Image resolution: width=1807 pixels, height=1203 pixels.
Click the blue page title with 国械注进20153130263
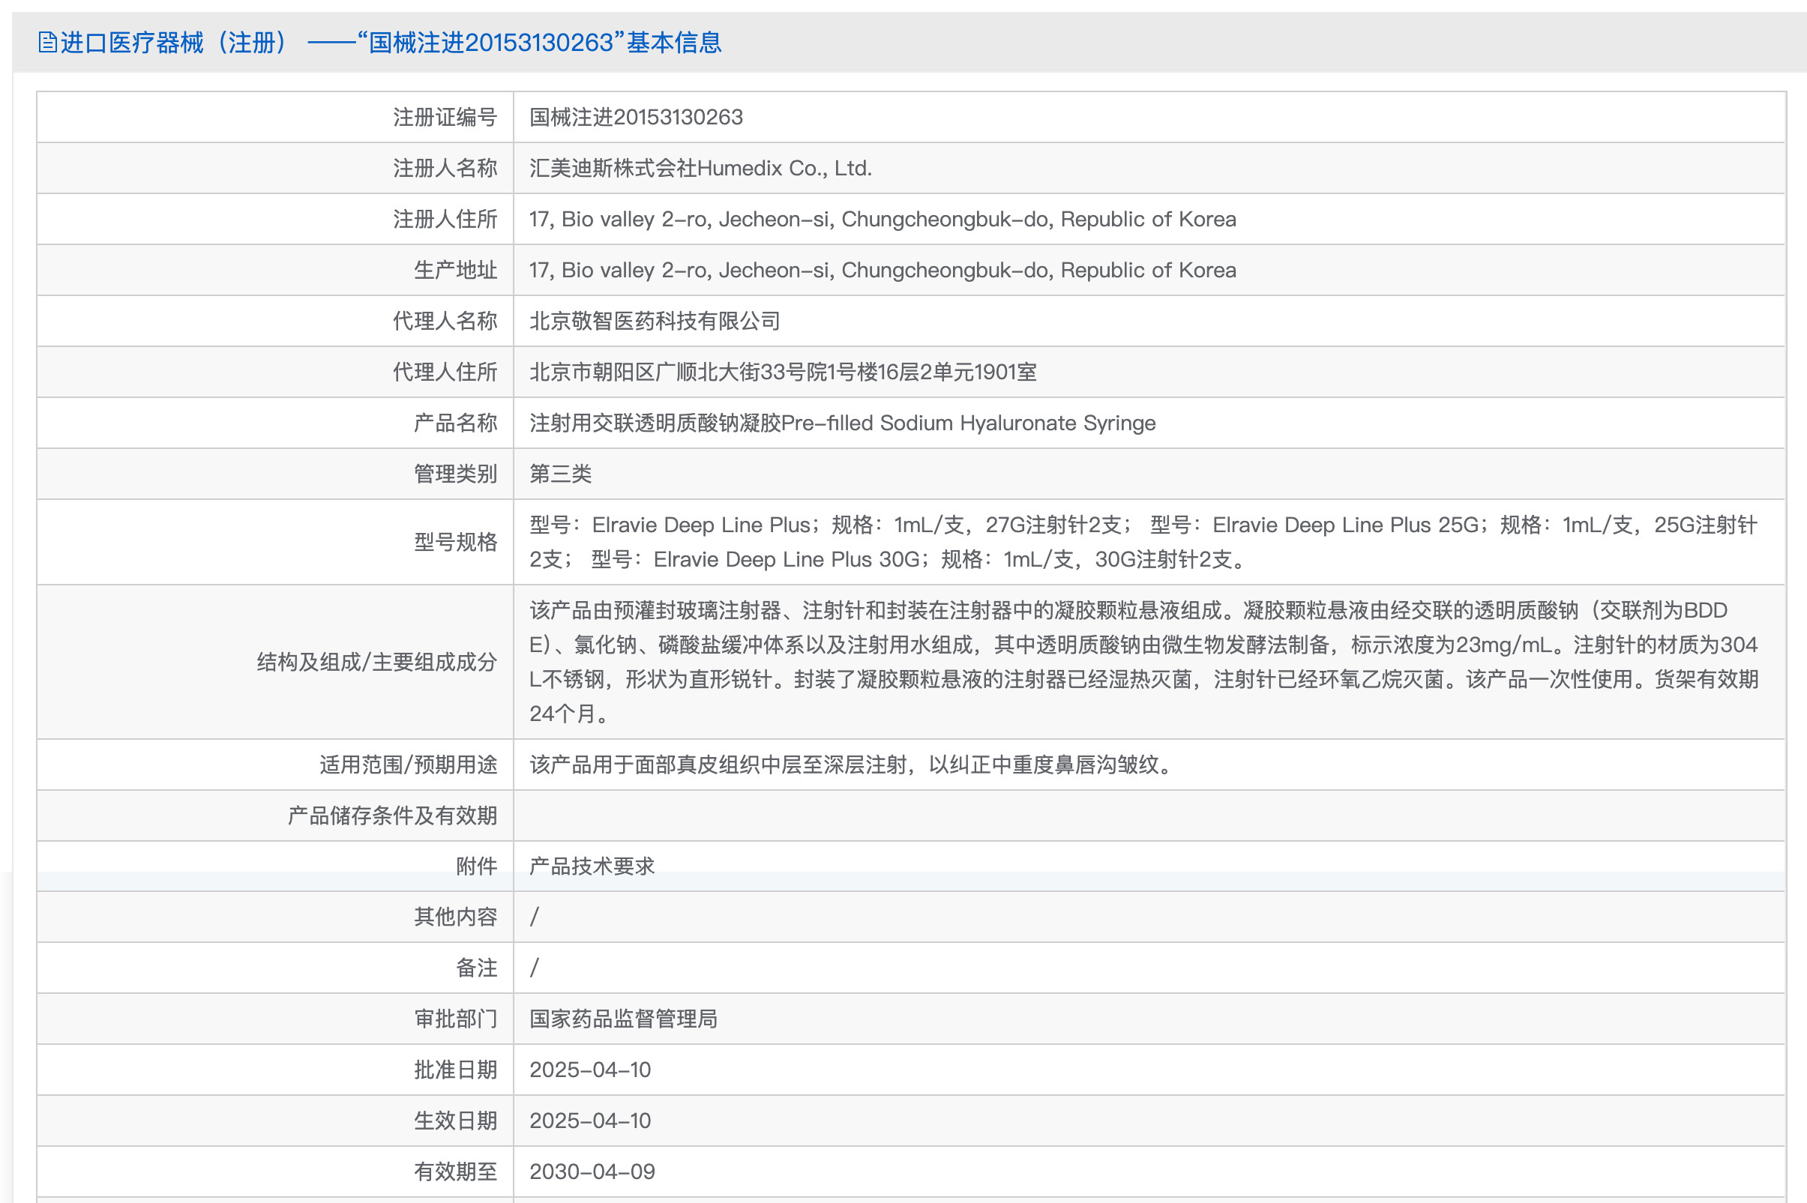tap(391, 42)
